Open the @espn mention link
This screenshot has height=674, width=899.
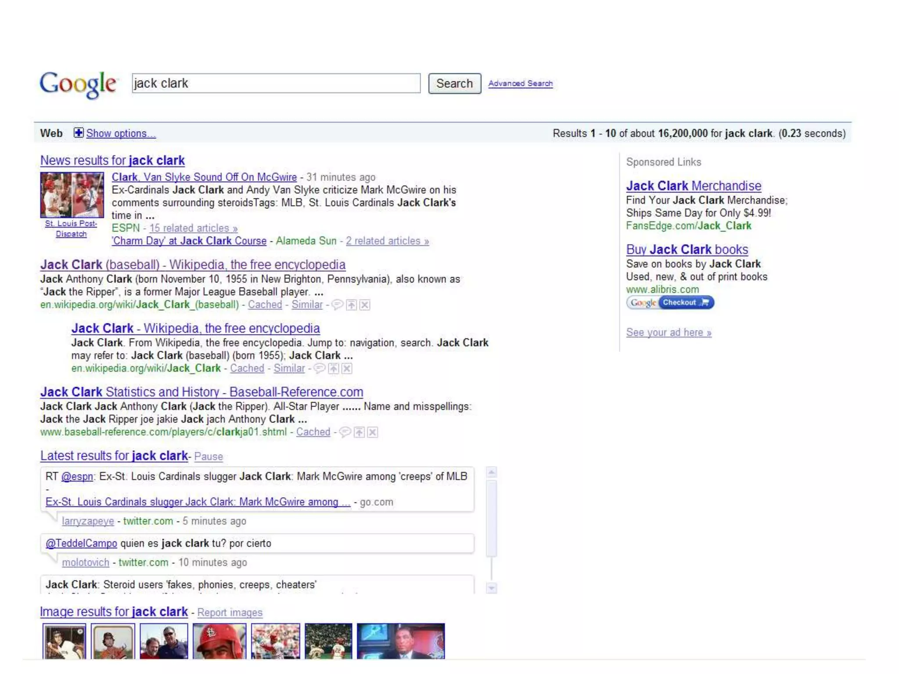pos(77,477)
